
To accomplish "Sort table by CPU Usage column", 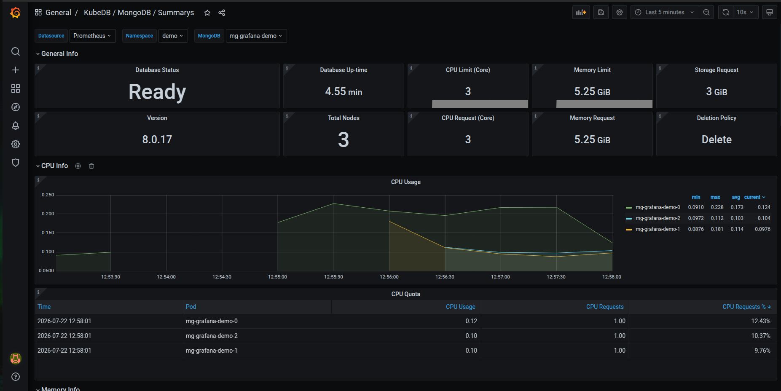I will coord(460,307).
